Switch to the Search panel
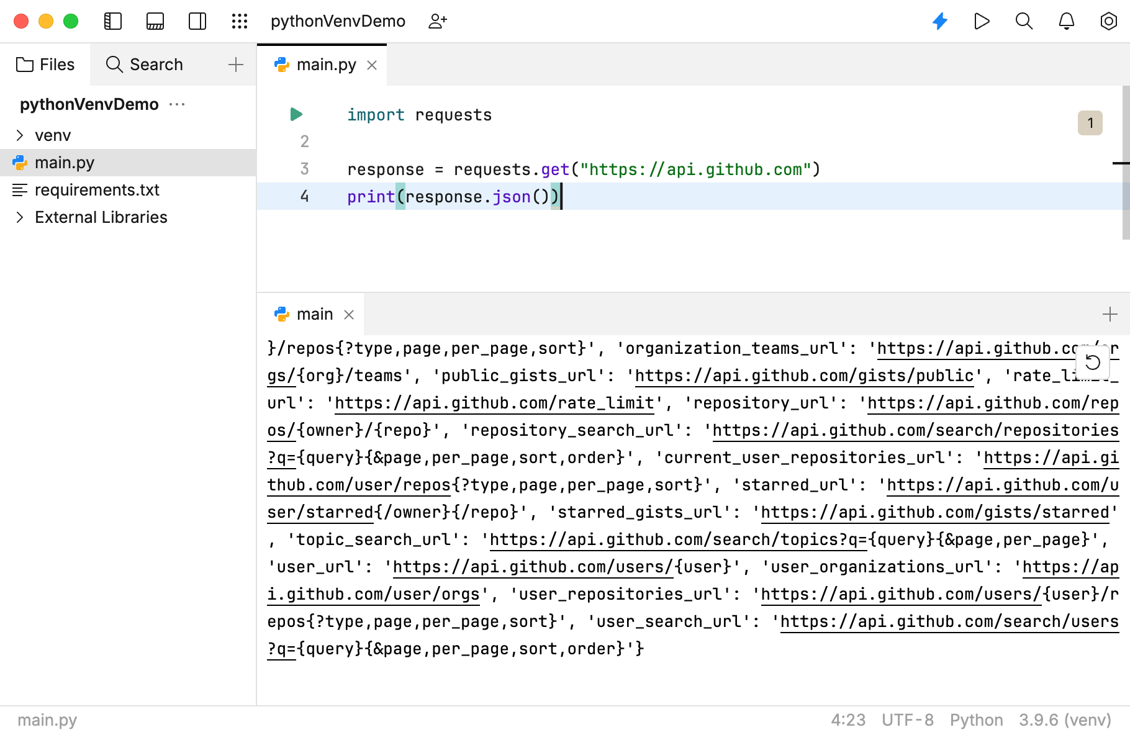 pyautogui.click(x=144, y=64)
